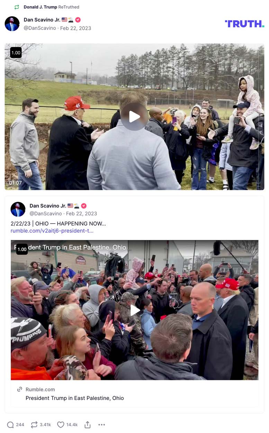
Task: Click the TRUTH logo
Action: (244, 24)
